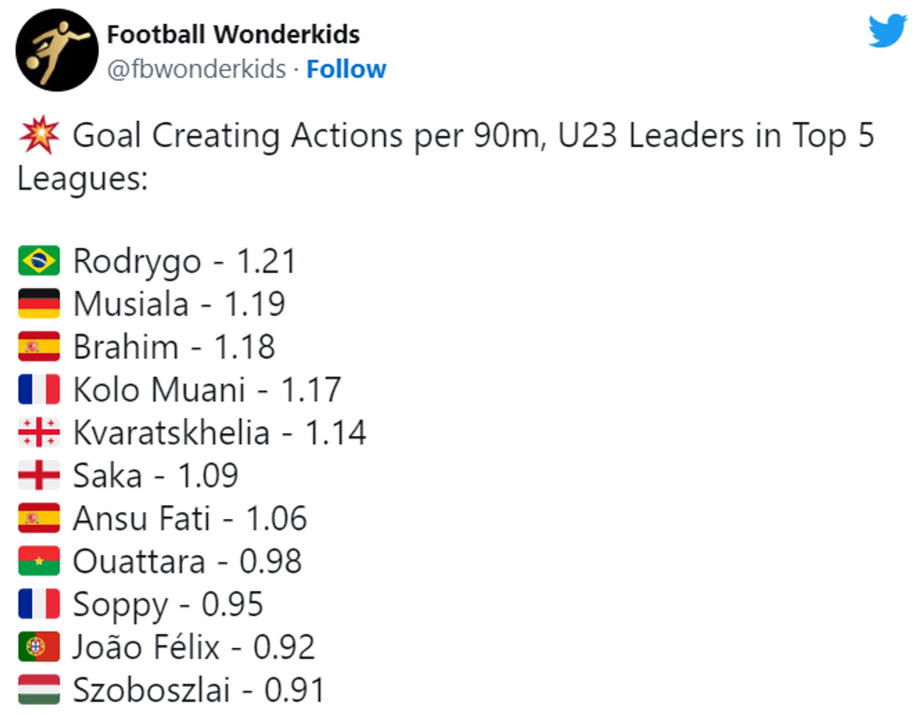The height and width of the screenshot is (714, 917).
Task: Click the Portugal flag beside João Félix
Action: pyautogui.click(x=39, y=647)
